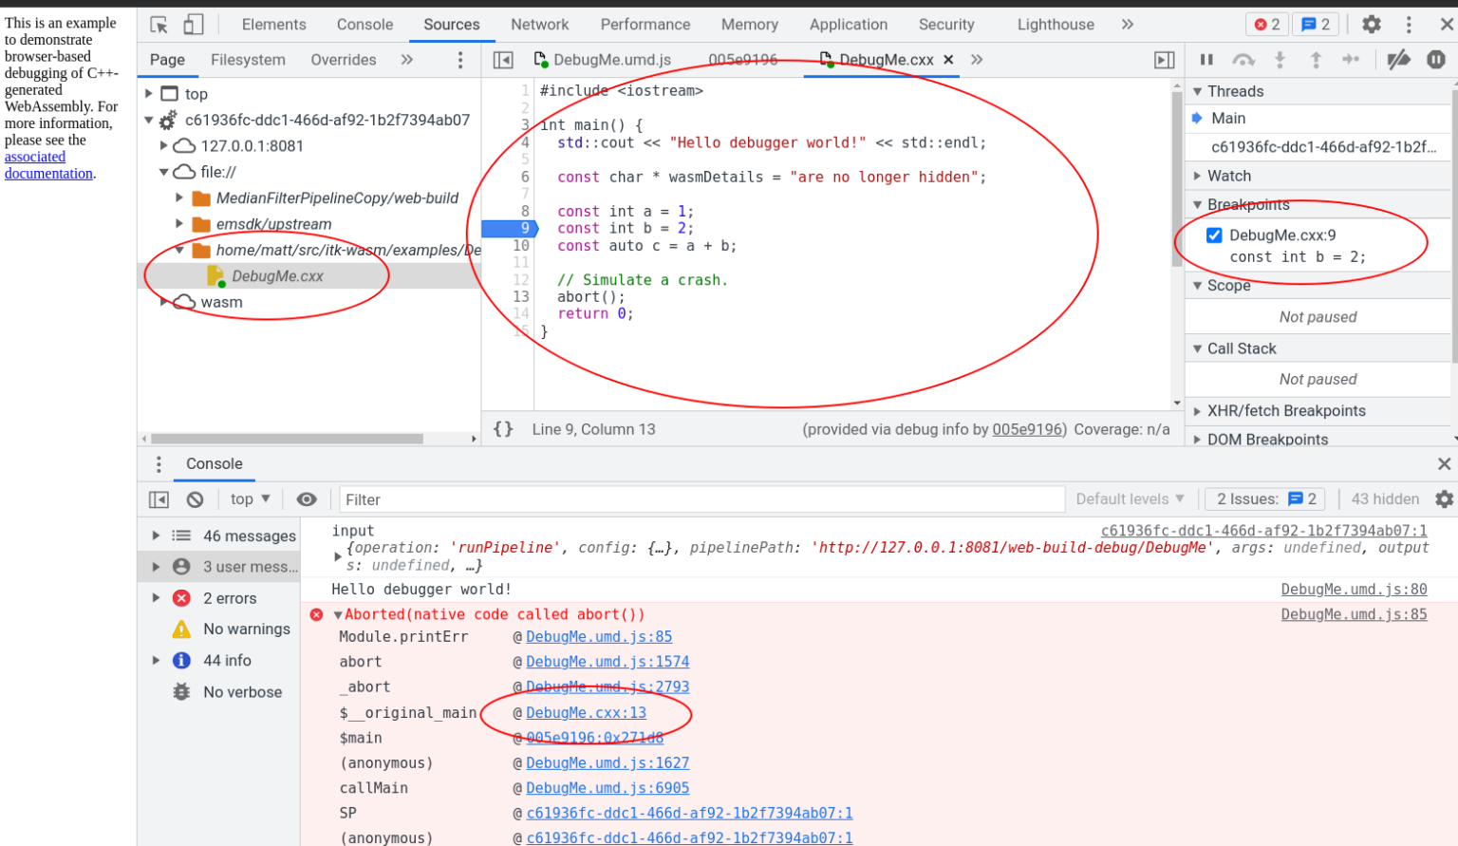Open the associated documentation link
The height and width of the screenshot is (846, 1458).
tap(34, 157)
